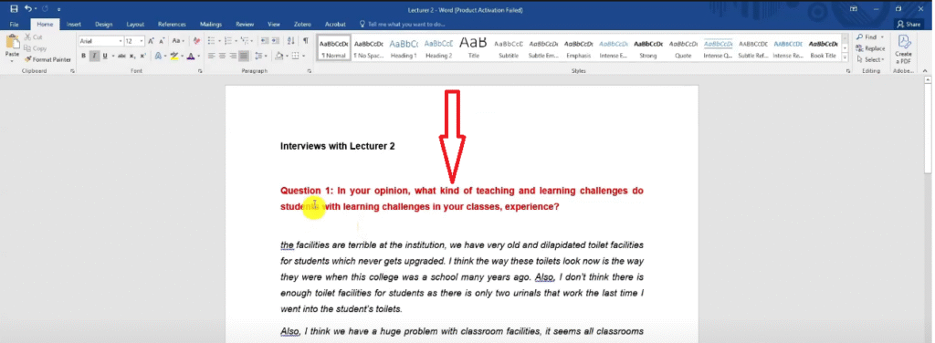This screenshot has height=343, width=935.
Task: Apply strikethrough formatting
Action: tap(121, 56)
